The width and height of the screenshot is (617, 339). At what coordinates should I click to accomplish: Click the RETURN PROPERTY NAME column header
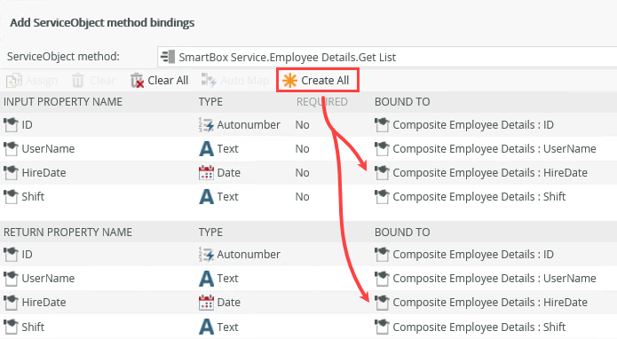[67, 232]
